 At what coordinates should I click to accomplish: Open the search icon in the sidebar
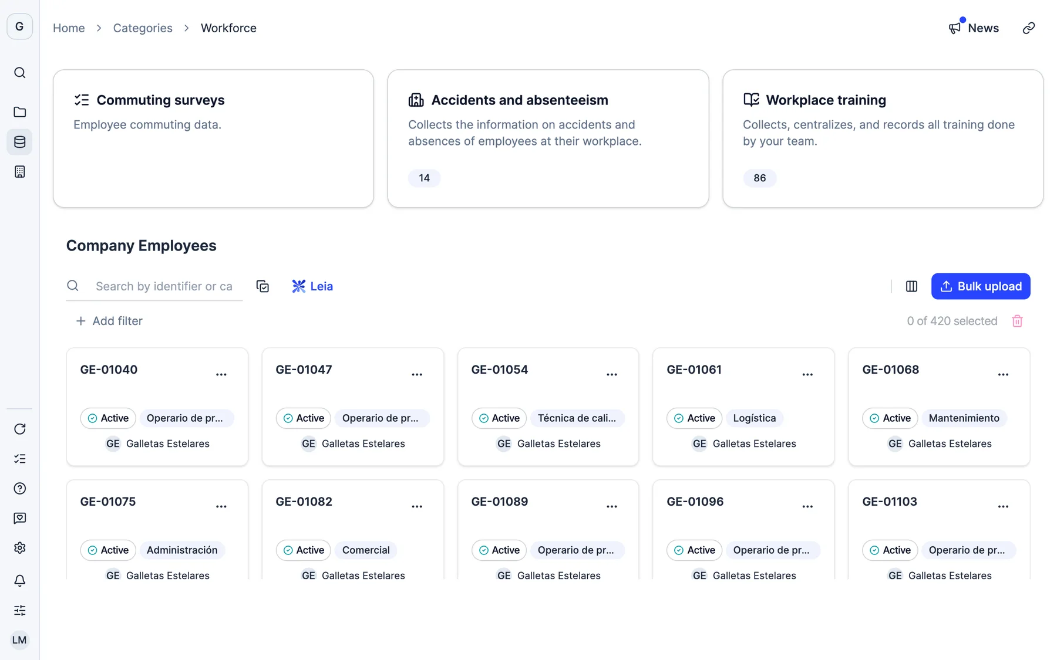19,73
